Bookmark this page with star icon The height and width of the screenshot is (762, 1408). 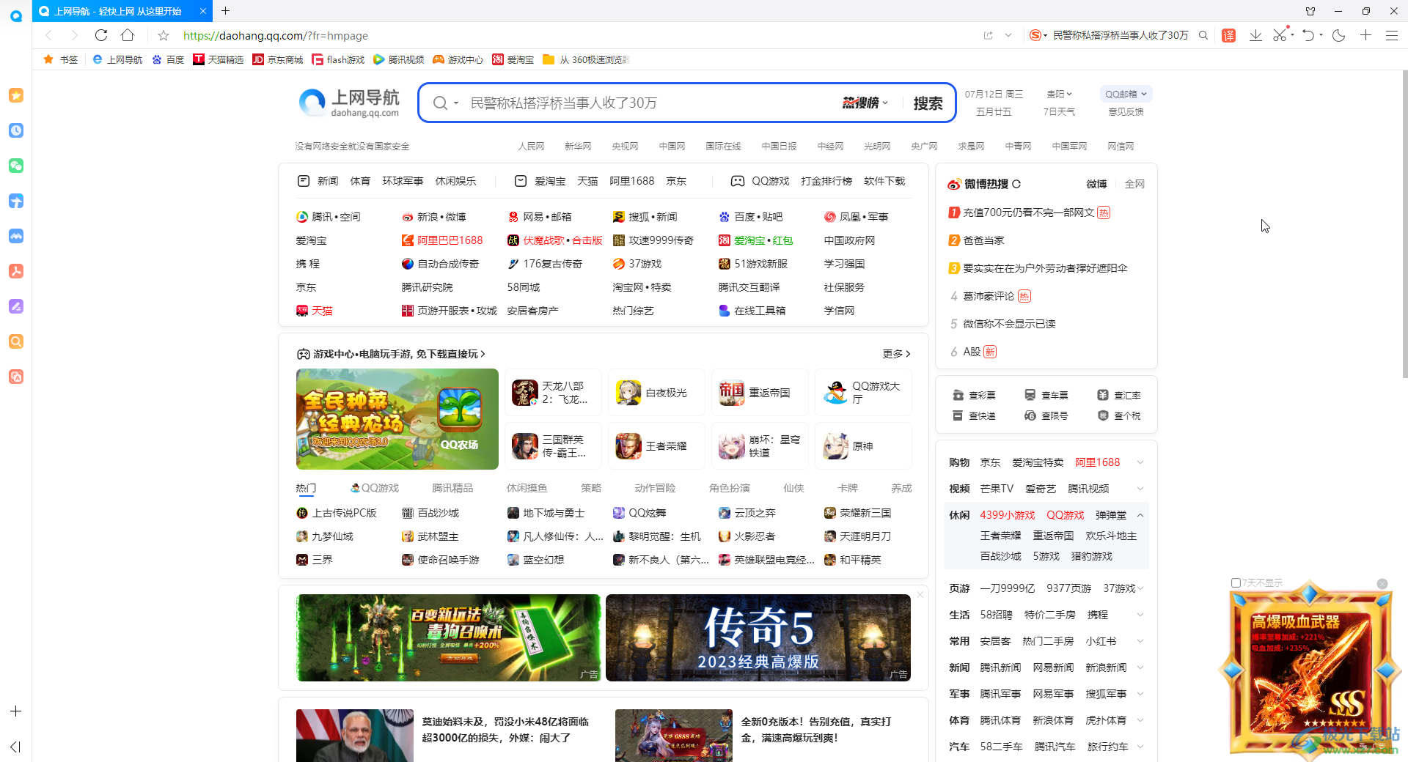[x=164, y=35]
